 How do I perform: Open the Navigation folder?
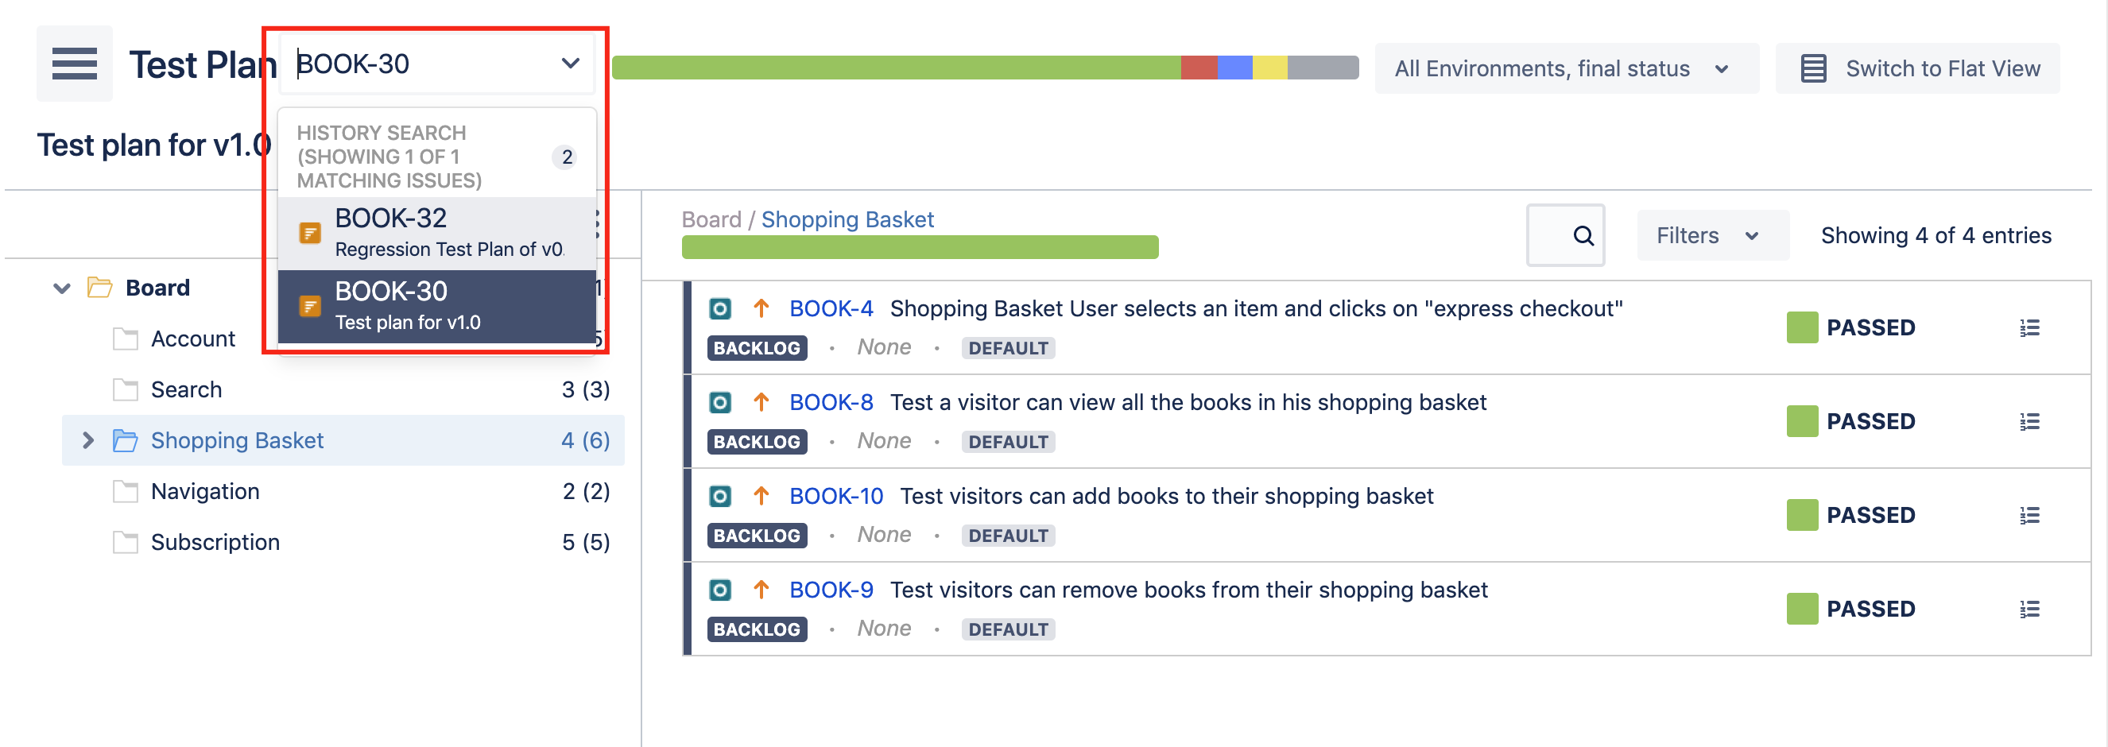pyautogui.click(x=205, y=491)
